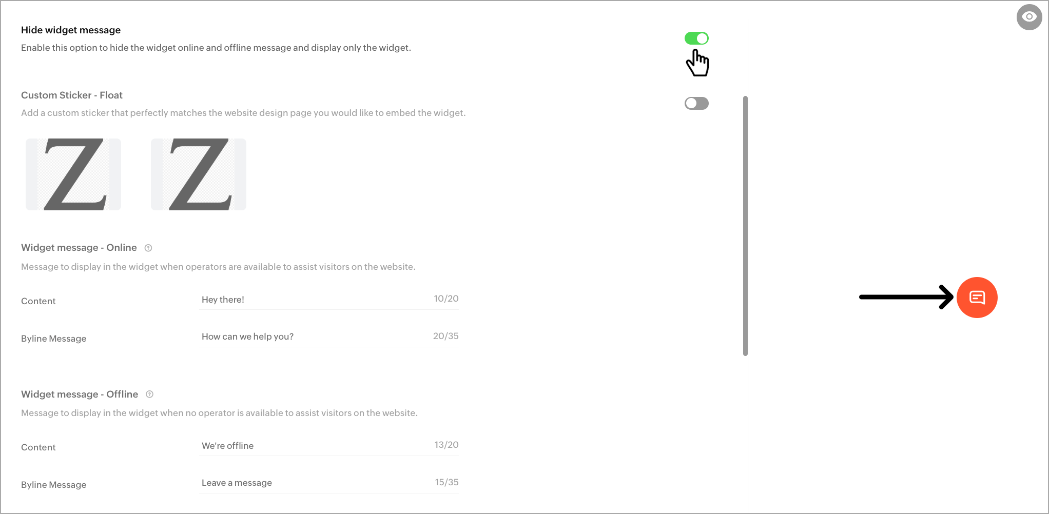Click the offline Content label

38,447
